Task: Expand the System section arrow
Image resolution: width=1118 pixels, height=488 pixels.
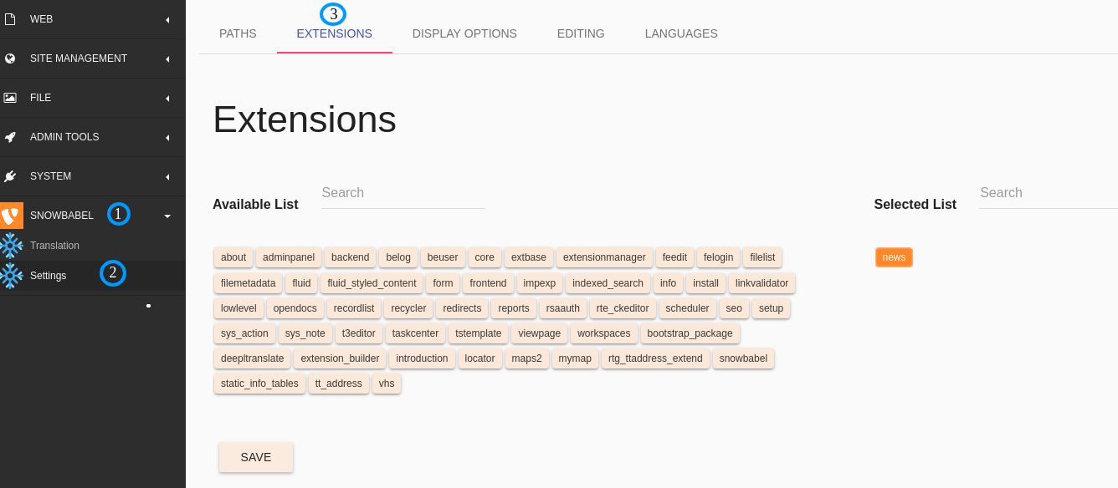Action: coord(167,176)
